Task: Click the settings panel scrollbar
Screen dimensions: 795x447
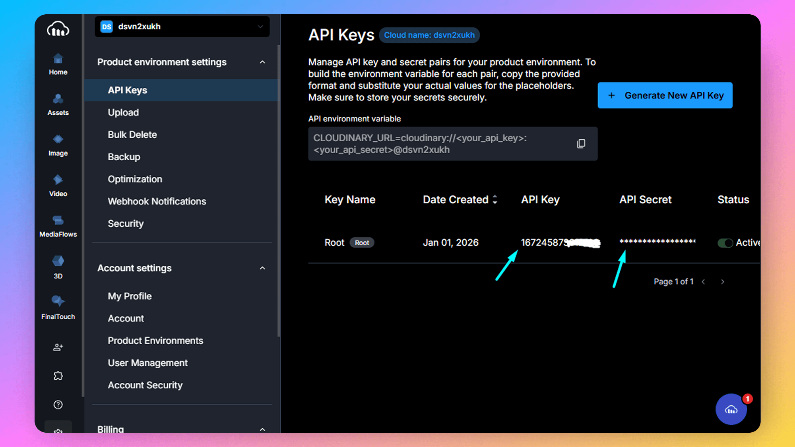Action: [x=279, y=191]
